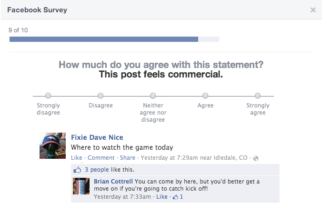Screen dimensions: 322x203
Task: Click the Share link under the post
Action: 128,158
